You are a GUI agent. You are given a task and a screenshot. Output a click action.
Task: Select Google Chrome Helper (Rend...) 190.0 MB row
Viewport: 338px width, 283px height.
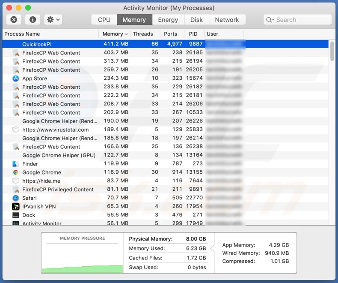tap(165, 121)
